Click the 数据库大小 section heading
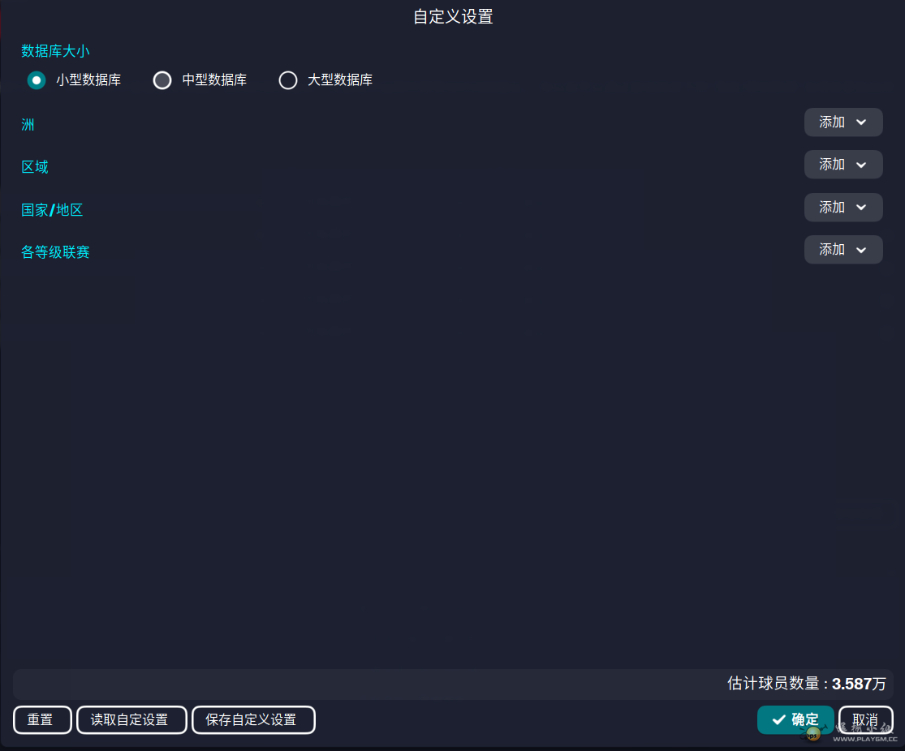The height and width of the screenshot is (751, 905). (x=55, y=51)
